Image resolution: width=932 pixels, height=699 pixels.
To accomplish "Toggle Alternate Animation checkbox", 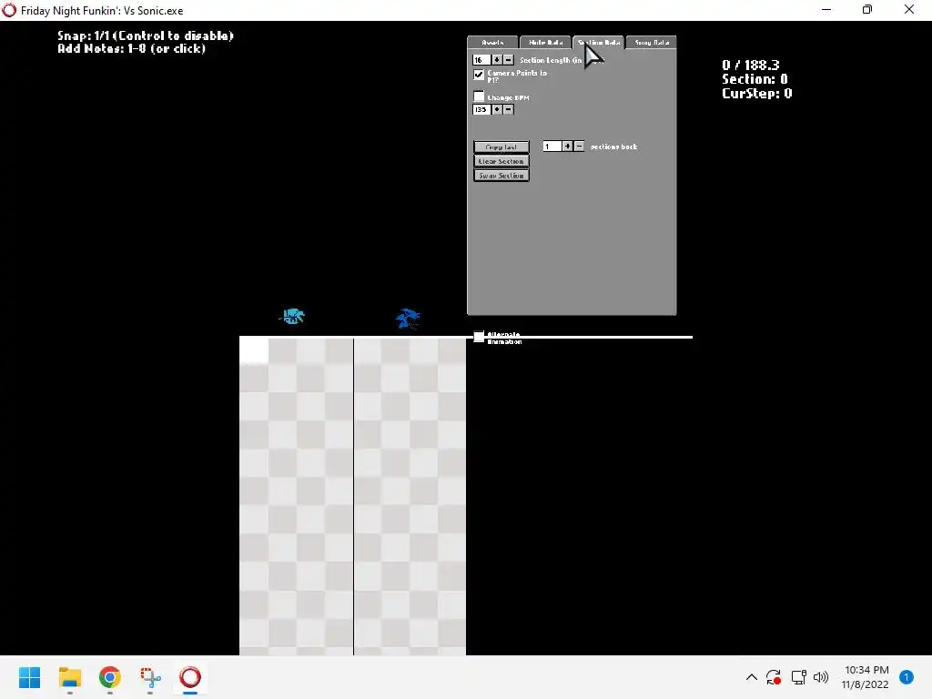I will pyautogui.click(x=479, y=337).
